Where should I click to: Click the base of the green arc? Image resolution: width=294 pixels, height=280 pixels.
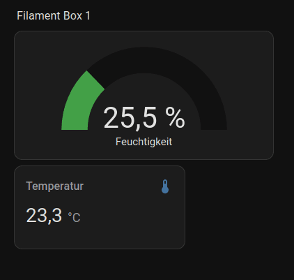pyautogui.click(x=75, y=126)
